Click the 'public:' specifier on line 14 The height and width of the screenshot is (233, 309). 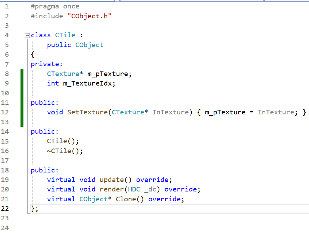(44, 132)
